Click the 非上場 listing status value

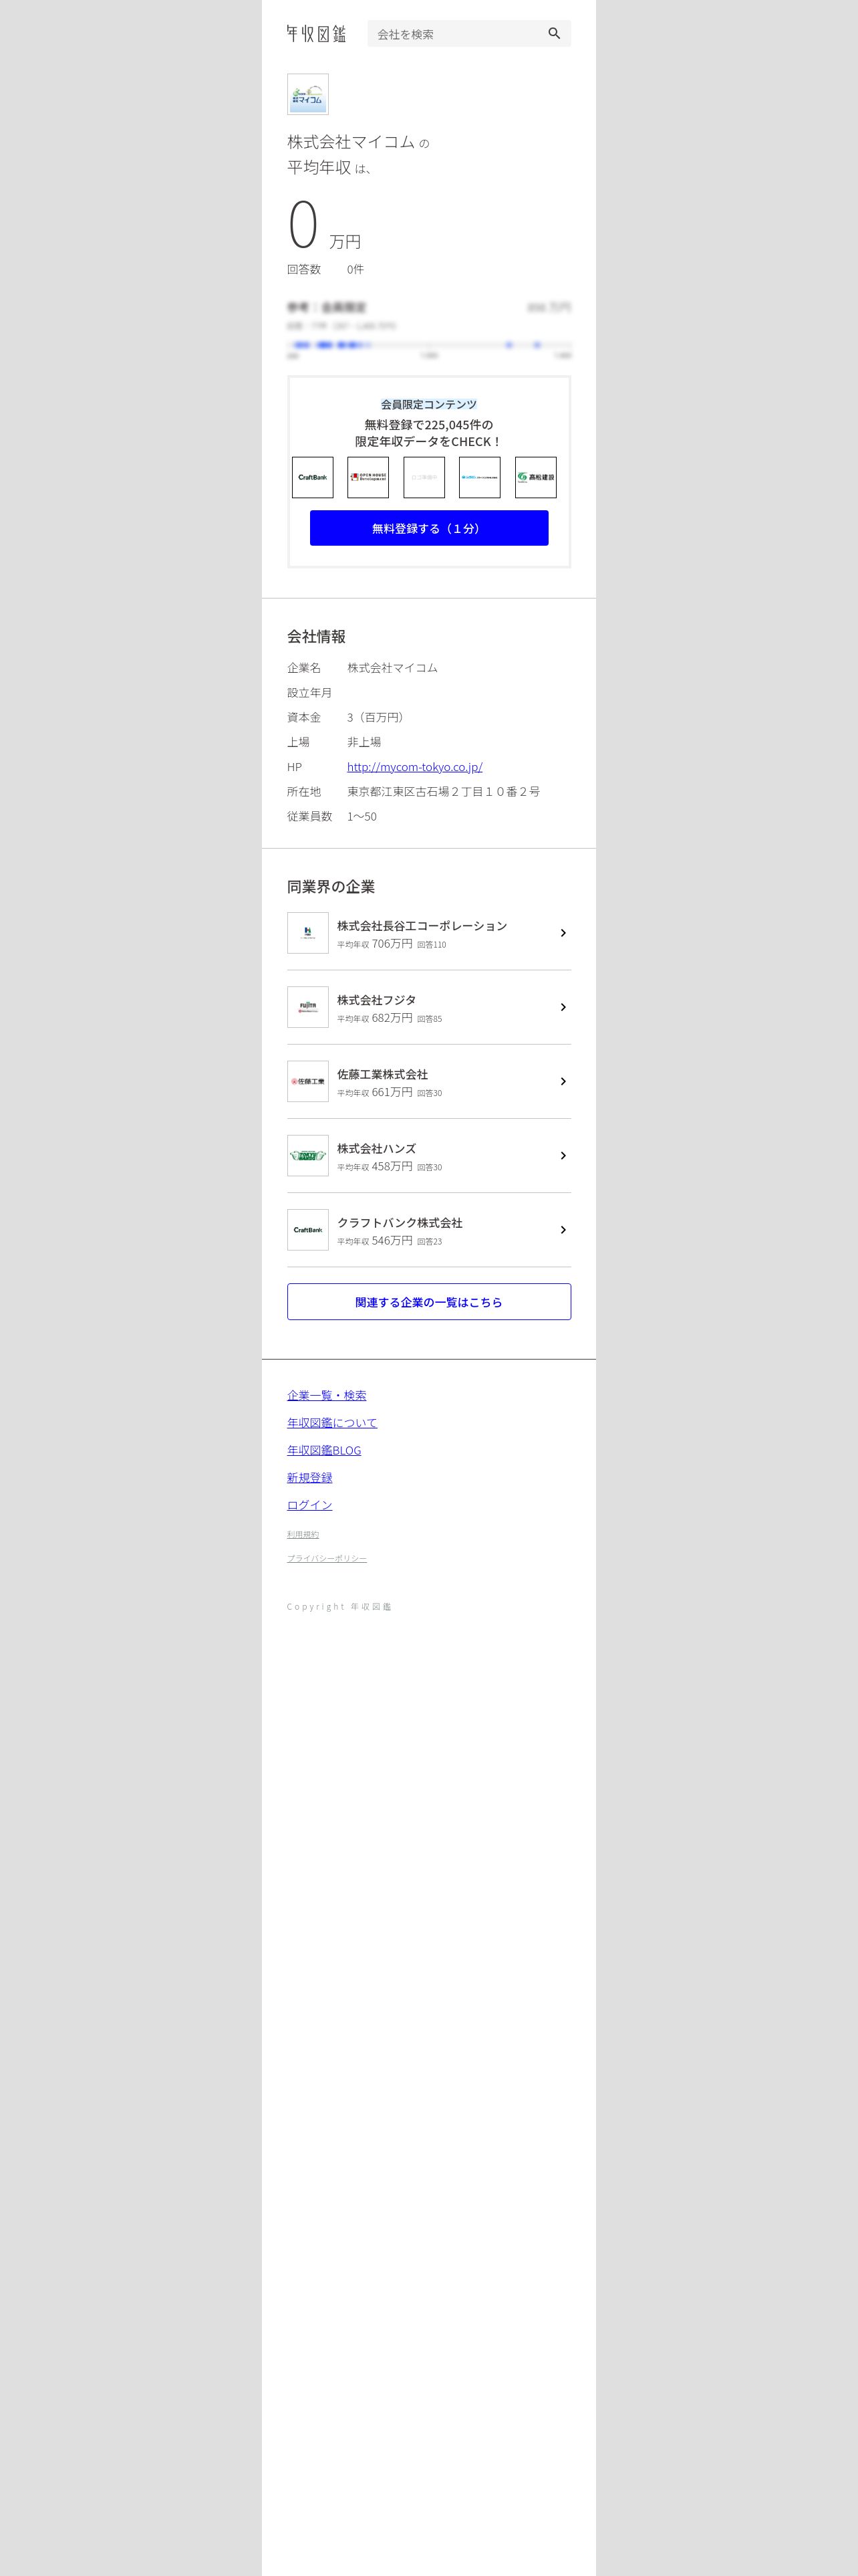(x=364, y=741)
